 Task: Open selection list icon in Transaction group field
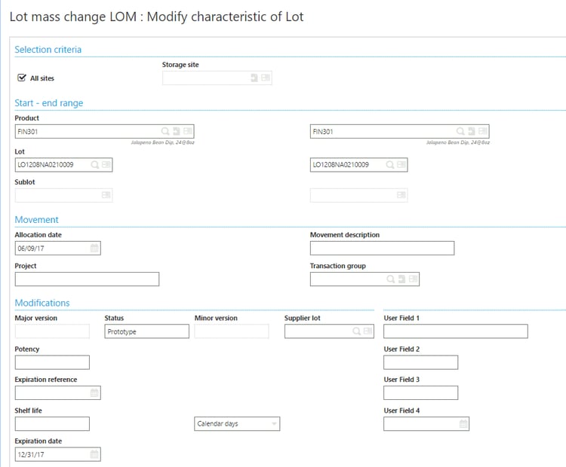(x=414, y=279)
